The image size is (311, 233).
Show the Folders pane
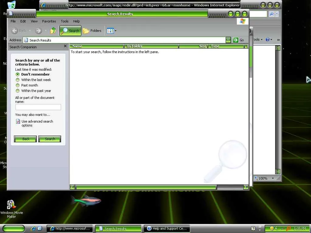click(92, 31)
